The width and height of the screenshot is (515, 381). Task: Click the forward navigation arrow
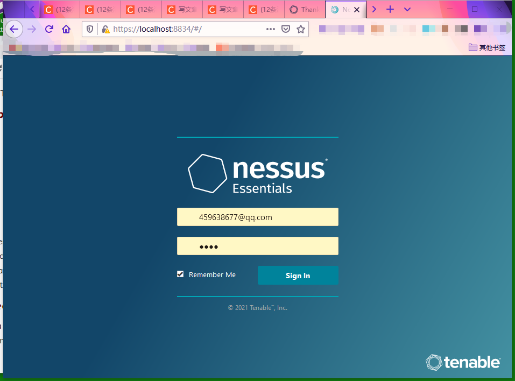32,29
